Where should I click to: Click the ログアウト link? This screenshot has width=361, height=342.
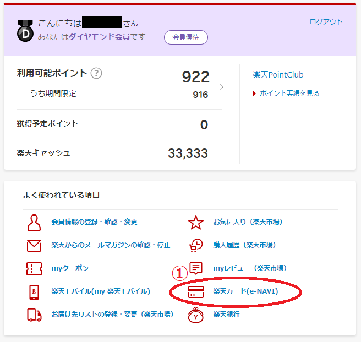(x=326, y=22)
